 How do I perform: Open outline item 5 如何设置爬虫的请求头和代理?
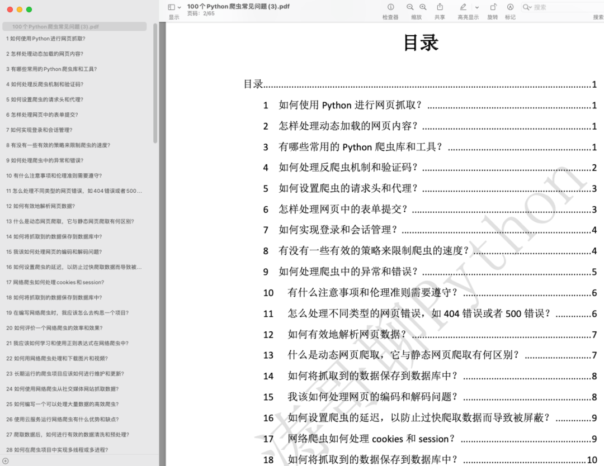point(45,99)
